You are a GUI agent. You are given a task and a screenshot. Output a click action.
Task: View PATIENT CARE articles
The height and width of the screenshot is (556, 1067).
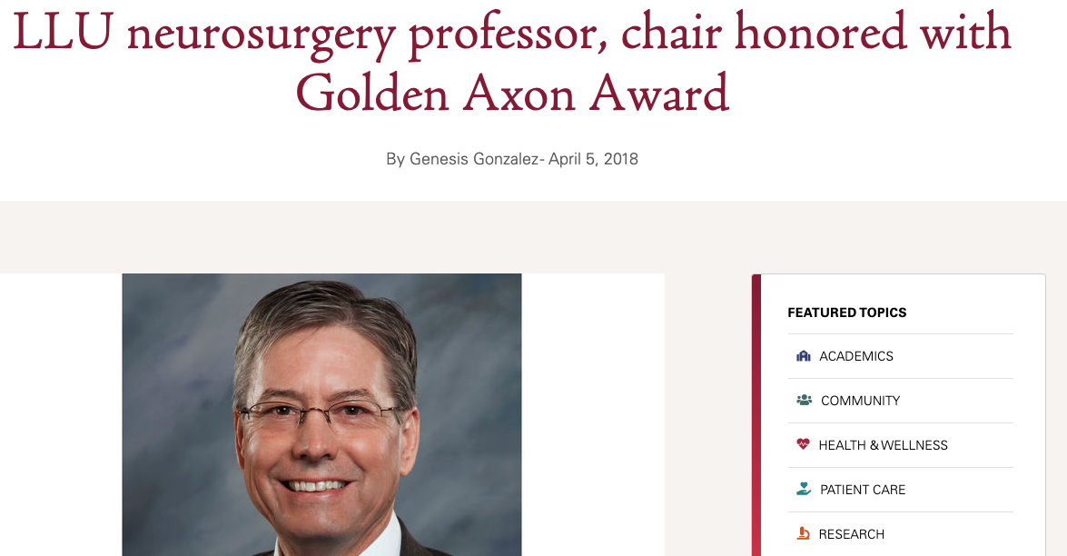(x=862, y=489)
